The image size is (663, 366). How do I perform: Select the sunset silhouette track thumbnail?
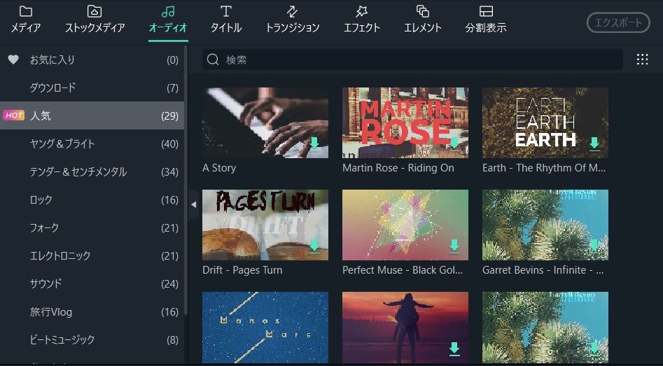[405, 328]
